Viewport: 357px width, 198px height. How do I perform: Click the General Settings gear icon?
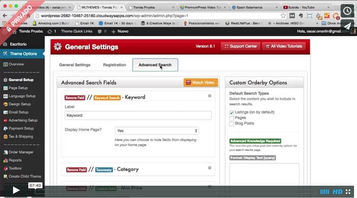(x=58, y=47)
